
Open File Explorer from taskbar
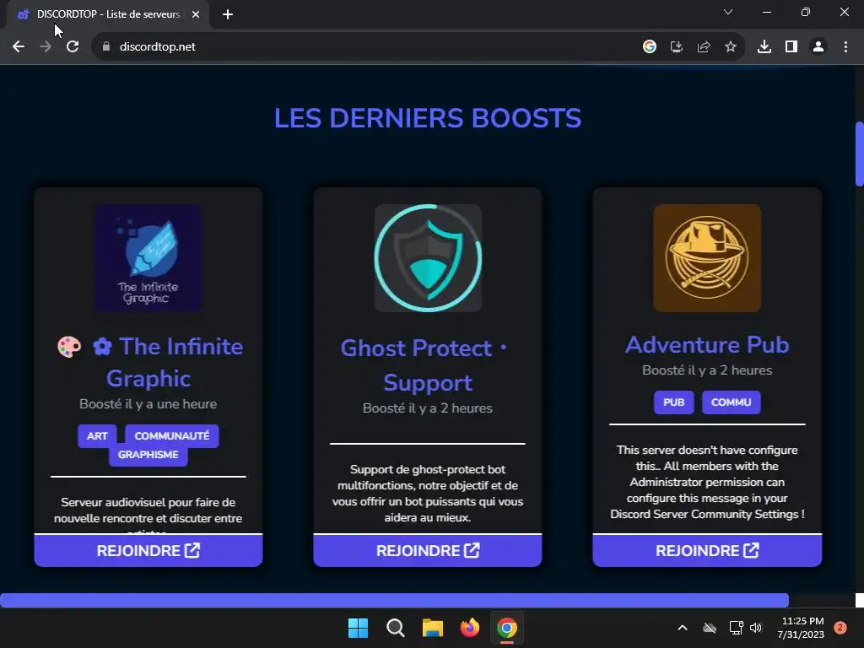[433, 628]
